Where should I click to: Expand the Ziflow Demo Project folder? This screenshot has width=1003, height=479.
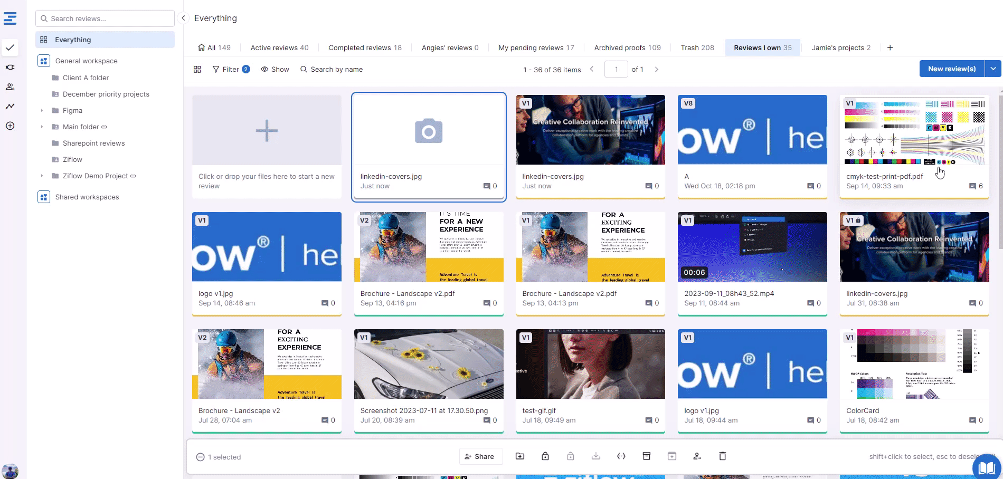click(42, 176)
